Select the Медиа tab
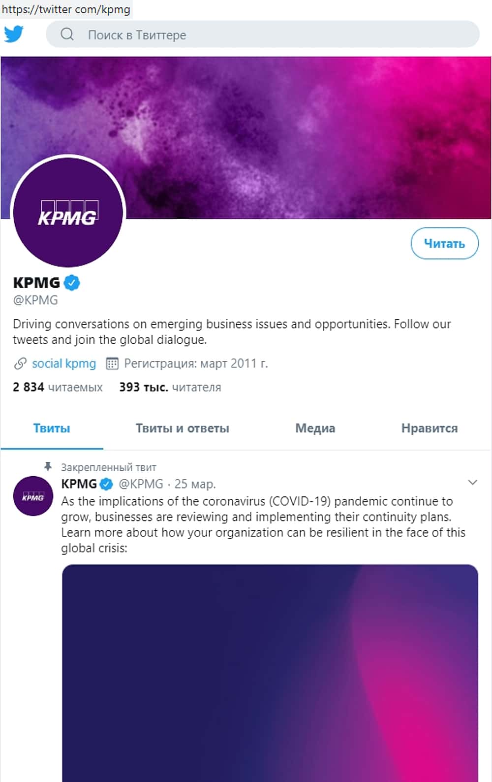Image resolution: width=492 pixels, height=782 pixels. [x=315, y=428]
